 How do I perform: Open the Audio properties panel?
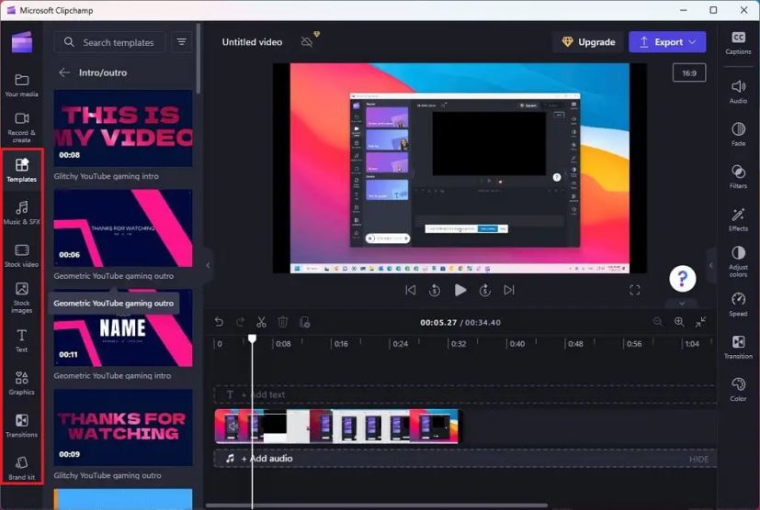click(x=738, y=92)
